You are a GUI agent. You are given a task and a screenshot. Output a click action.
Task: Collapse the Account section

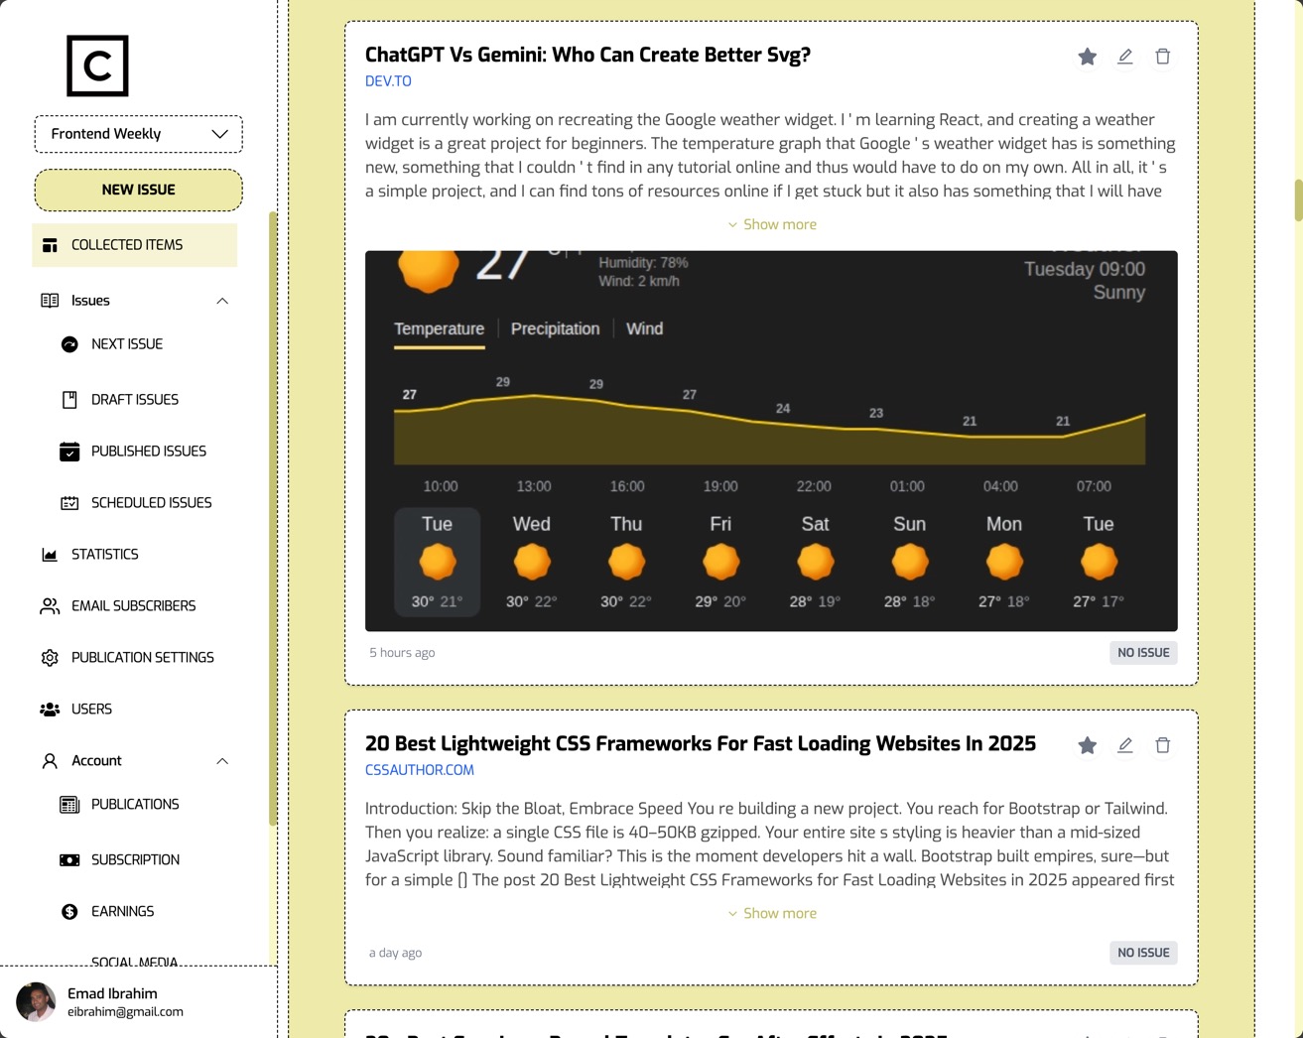[x=222, y=760]
